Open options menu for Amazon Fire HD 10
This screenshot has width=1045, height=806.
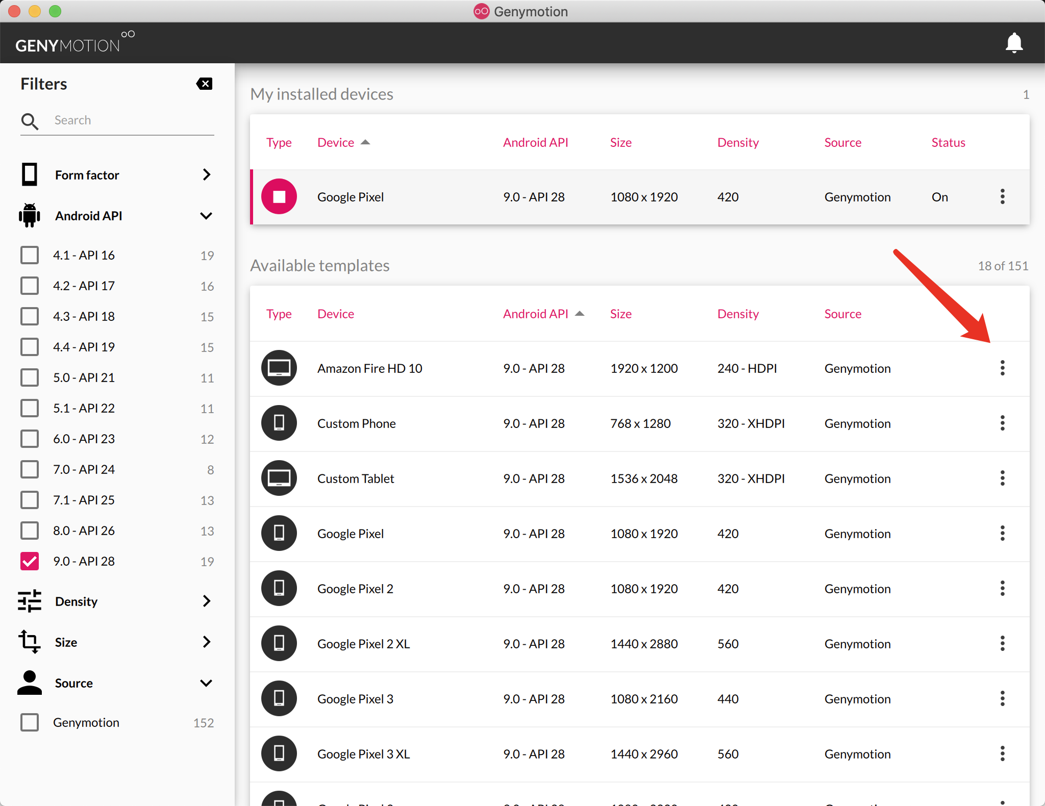pos(1002,368)
